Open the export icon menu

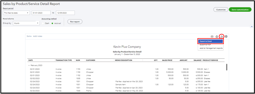(222, 36)
